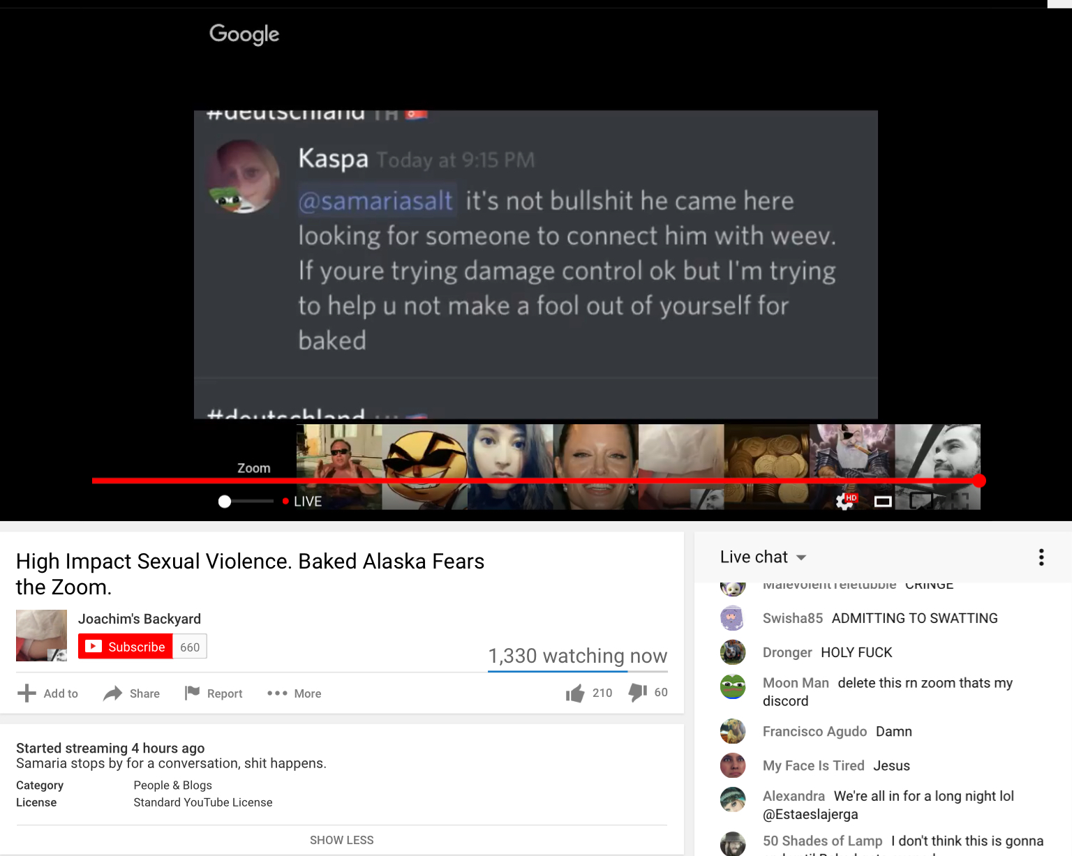
Task: Toggle theater mode rectangle icon
Action: pyautogui.click(x=883, y=502)
